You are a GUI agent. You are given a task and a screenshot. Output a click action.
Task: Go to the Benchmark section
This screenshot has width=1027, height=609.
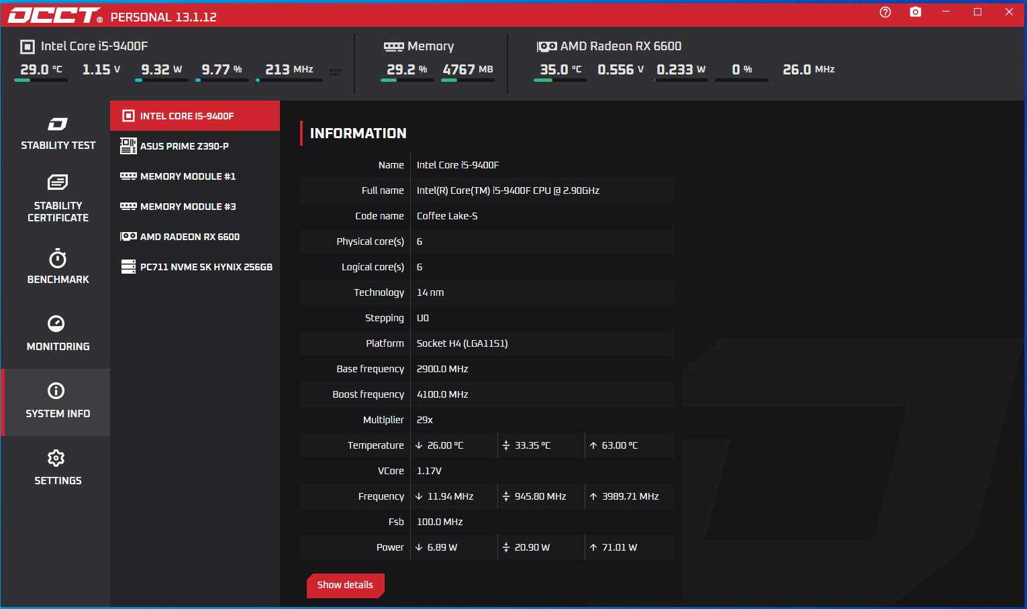point(58,267)
